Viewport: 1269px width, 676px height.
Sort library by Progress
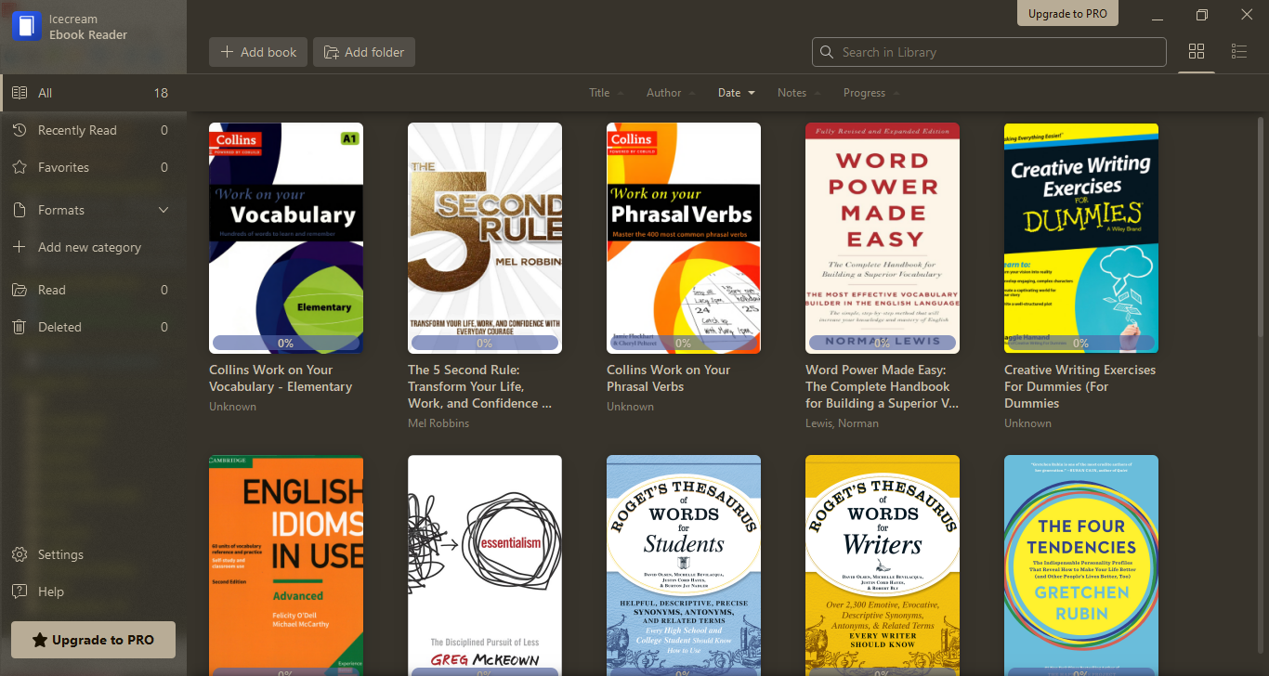pos(870,93)
